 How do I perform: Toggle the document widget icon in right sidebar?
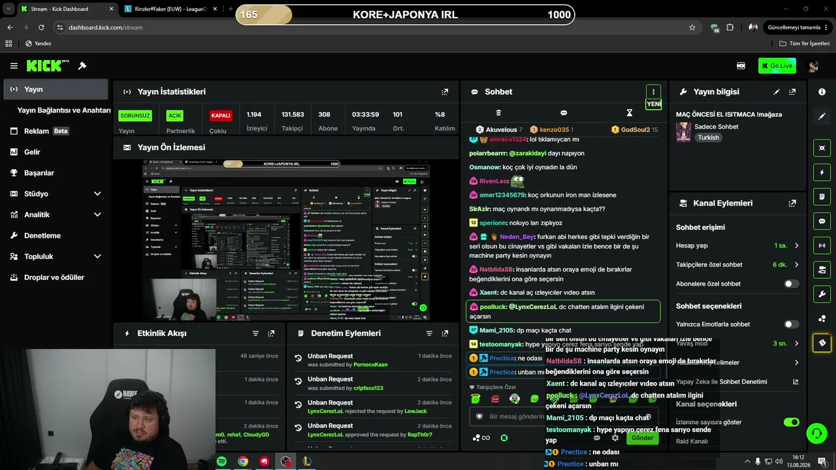[822, 196]
